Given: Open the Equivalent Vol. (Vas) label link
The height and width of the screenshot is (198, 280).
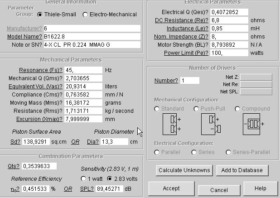Looking at the screenshot, I should coord(35,87).
